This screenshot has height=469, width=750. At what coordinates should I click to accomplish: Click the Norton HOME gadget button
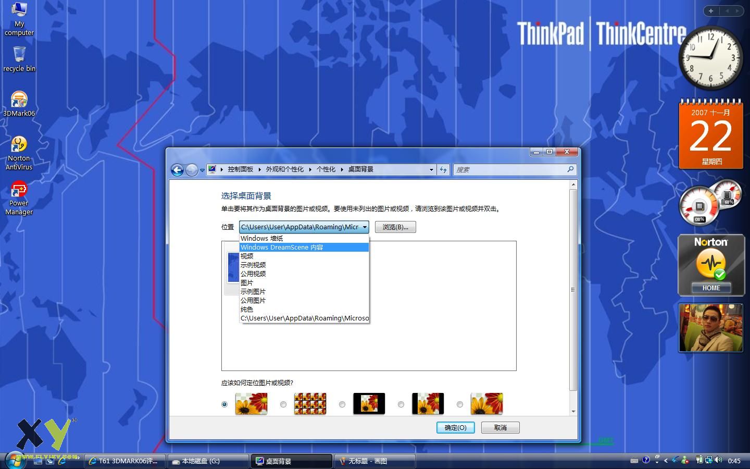click(711, 288)
